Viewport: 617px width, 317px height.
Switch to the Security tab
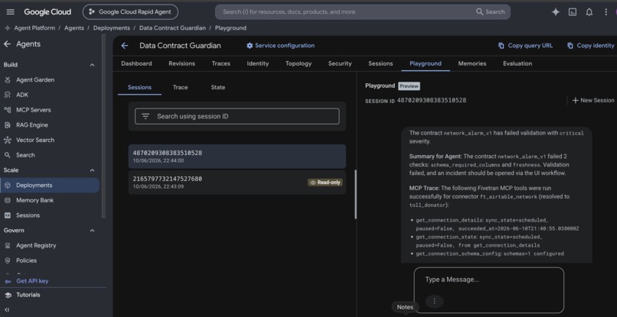(x=340, y=63)
